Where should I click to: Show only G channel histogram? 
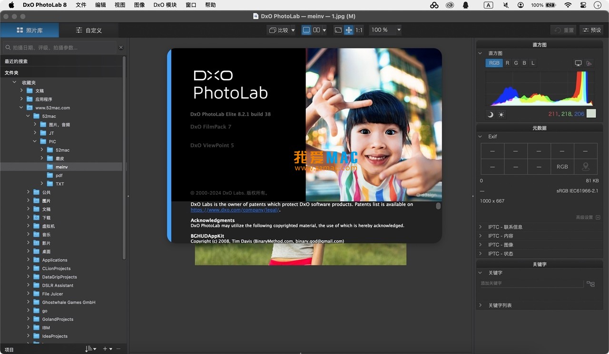click(x=516, y=63)
